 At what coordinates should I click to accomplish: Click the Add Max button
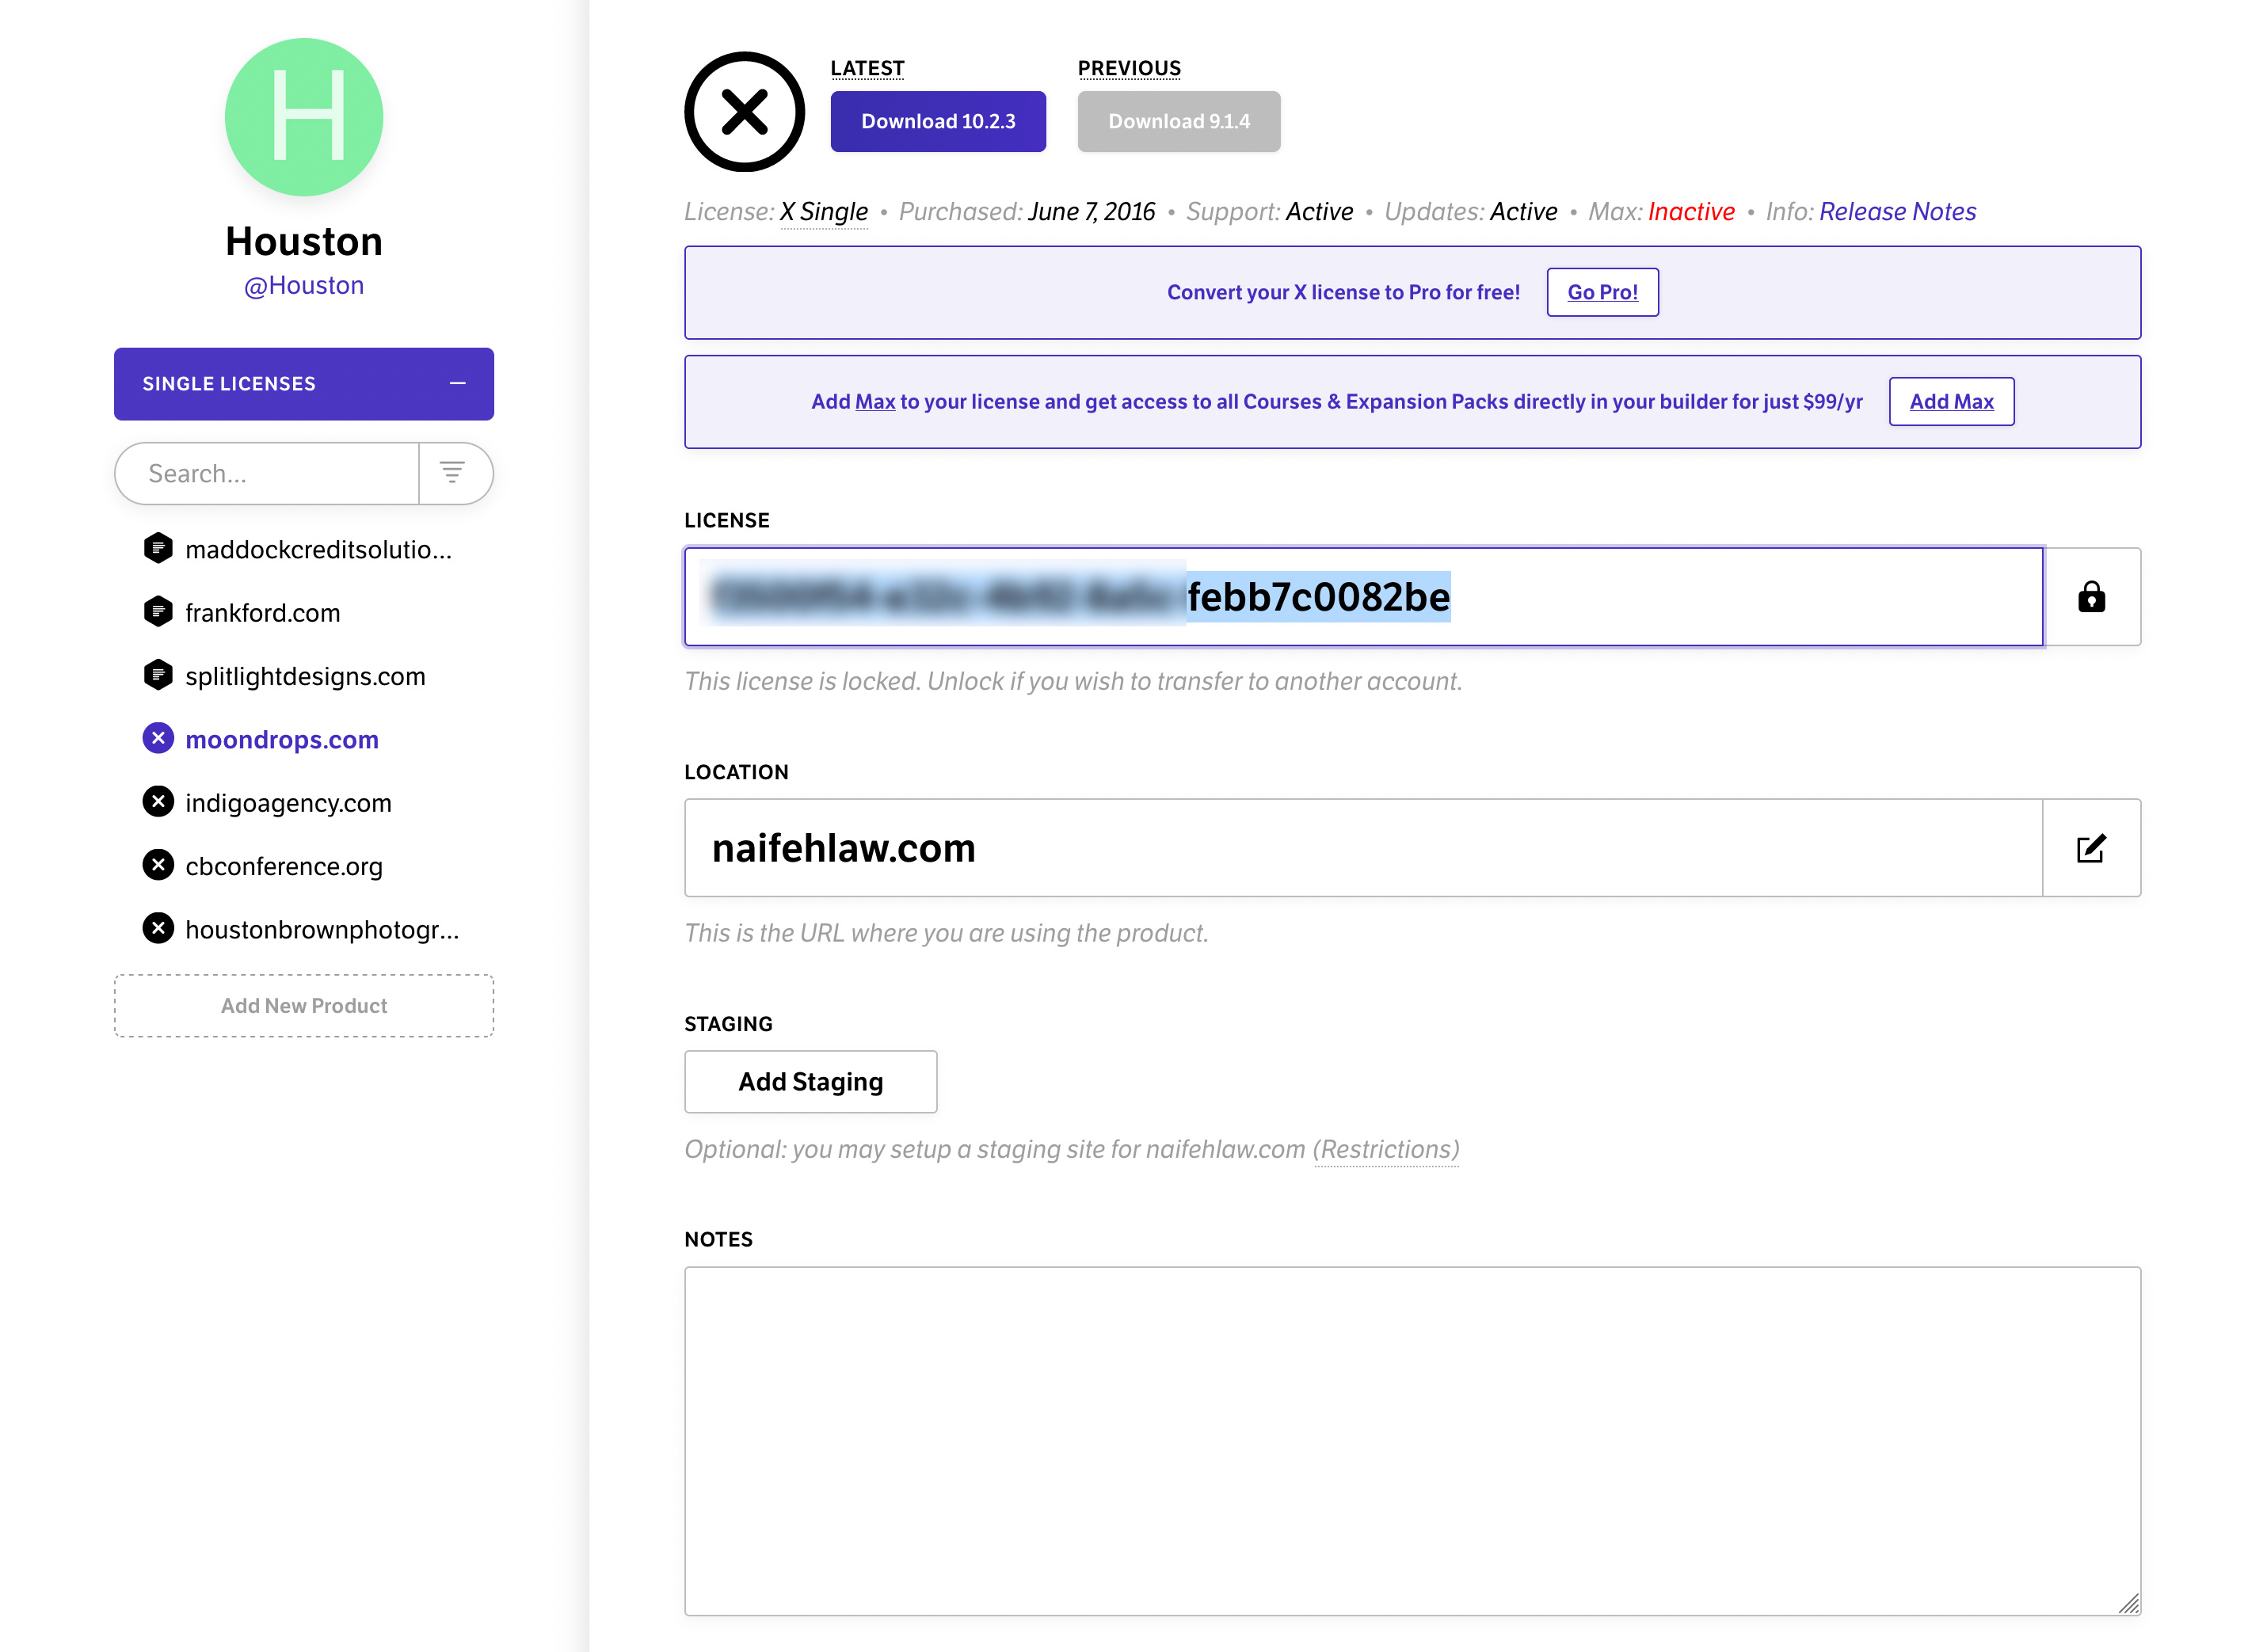pyautogui.click(x=1950, y=401)
